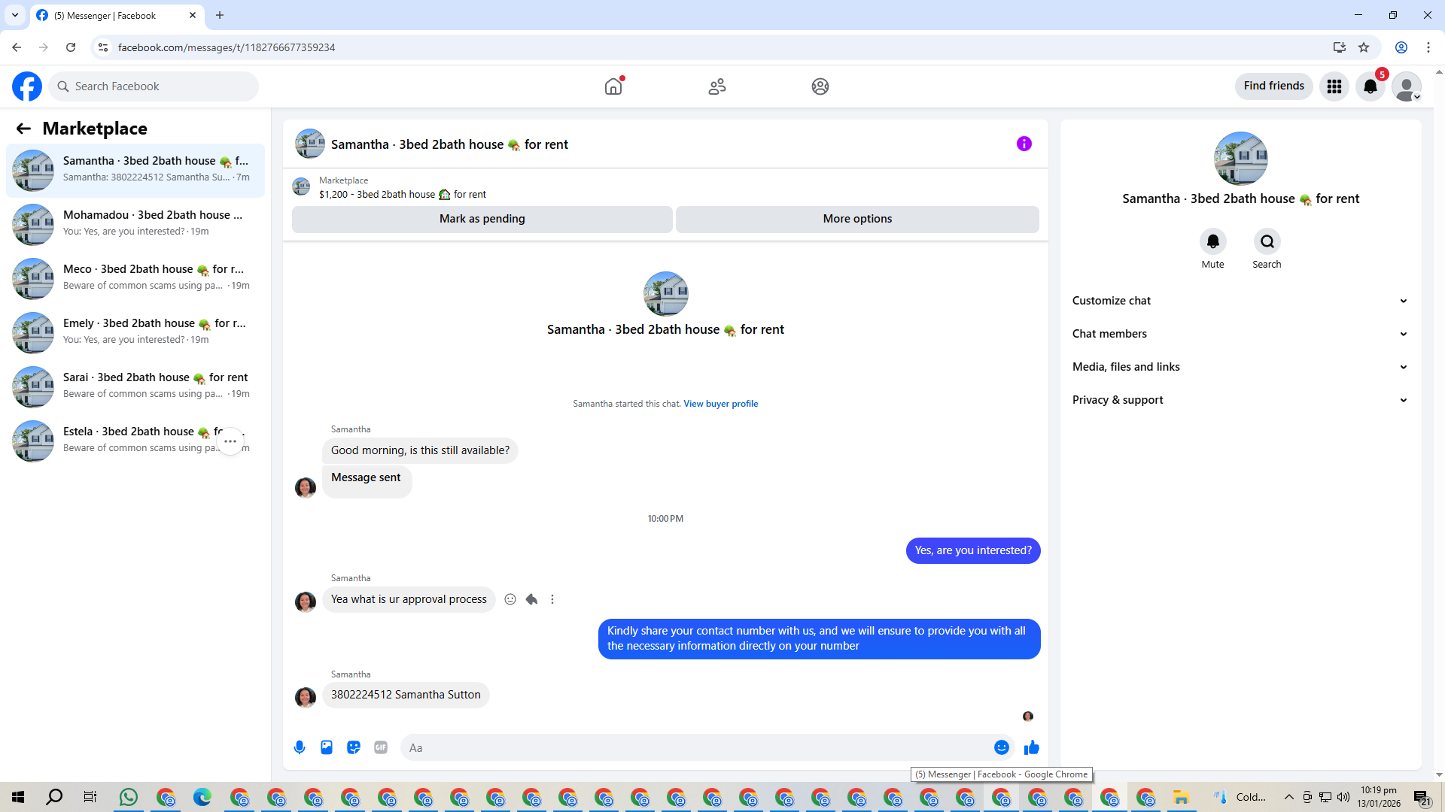
Task: Open conversation information purple icon
Action: pos(1024,144)
